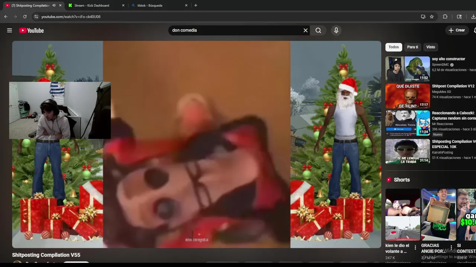Click the Shorts section heading

[x=402, y=180]
